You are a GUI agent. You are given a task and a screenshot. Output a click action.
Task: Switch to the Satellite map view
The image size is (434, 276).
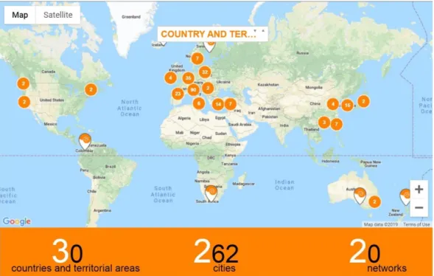(58, 15)
